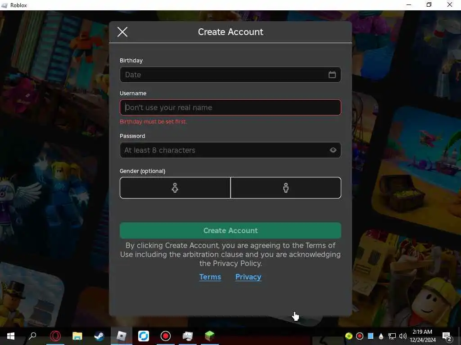Open taskbar search magnifier
Screen dimensions: 461x345
tap(32, 336)
